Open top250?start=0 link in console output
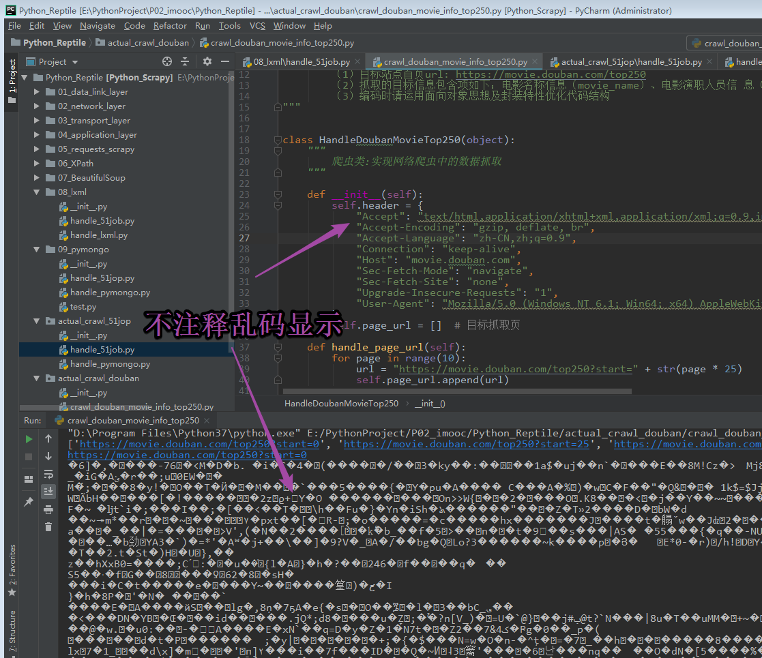 [187, 455]
